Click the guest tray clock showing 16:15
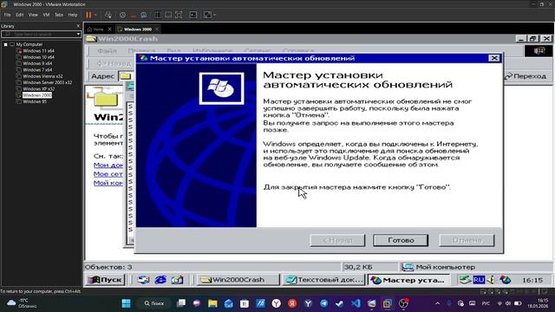 [x=532, y=280]
